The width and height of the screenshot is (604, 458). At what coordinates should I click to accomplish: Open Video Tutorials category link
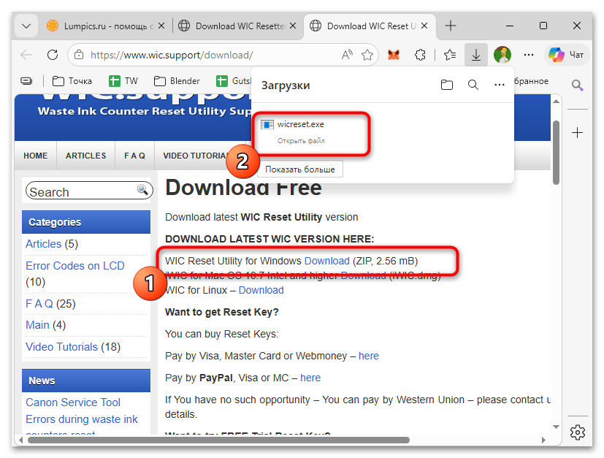pos(61,347)
